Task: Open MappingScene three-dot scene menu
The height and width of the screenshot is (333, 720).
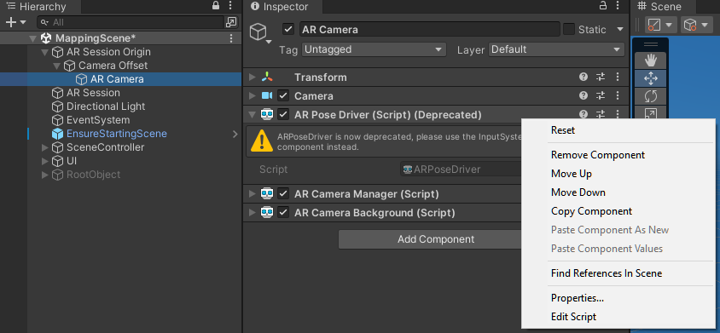Action: pyautogui.click(x=231, y=38)
